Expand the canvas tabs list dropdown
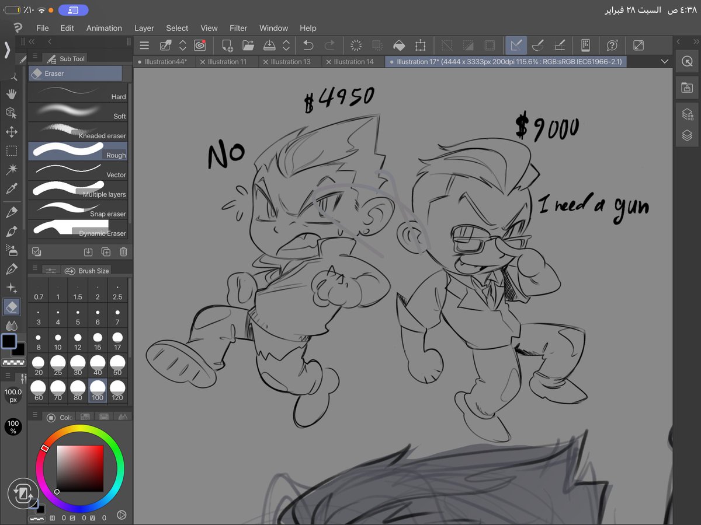701x525 pixels. [x=664, y=61]
